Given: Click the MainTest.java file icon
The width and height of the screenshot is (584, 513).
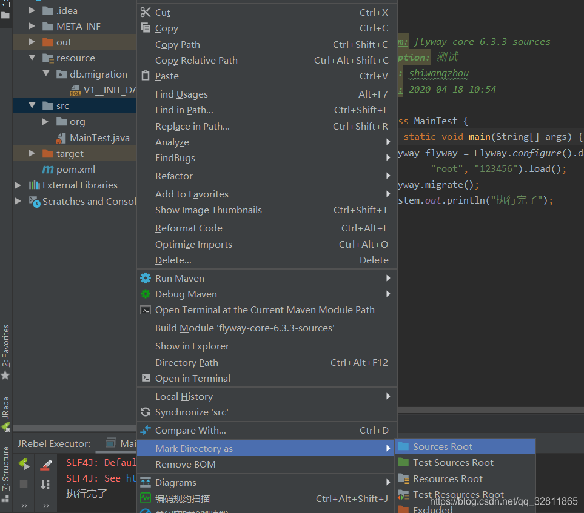Looking at the screenshot, I should [x=61, y=138].
